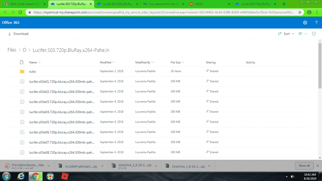Click the subs folder icon

tap(22, 71)
